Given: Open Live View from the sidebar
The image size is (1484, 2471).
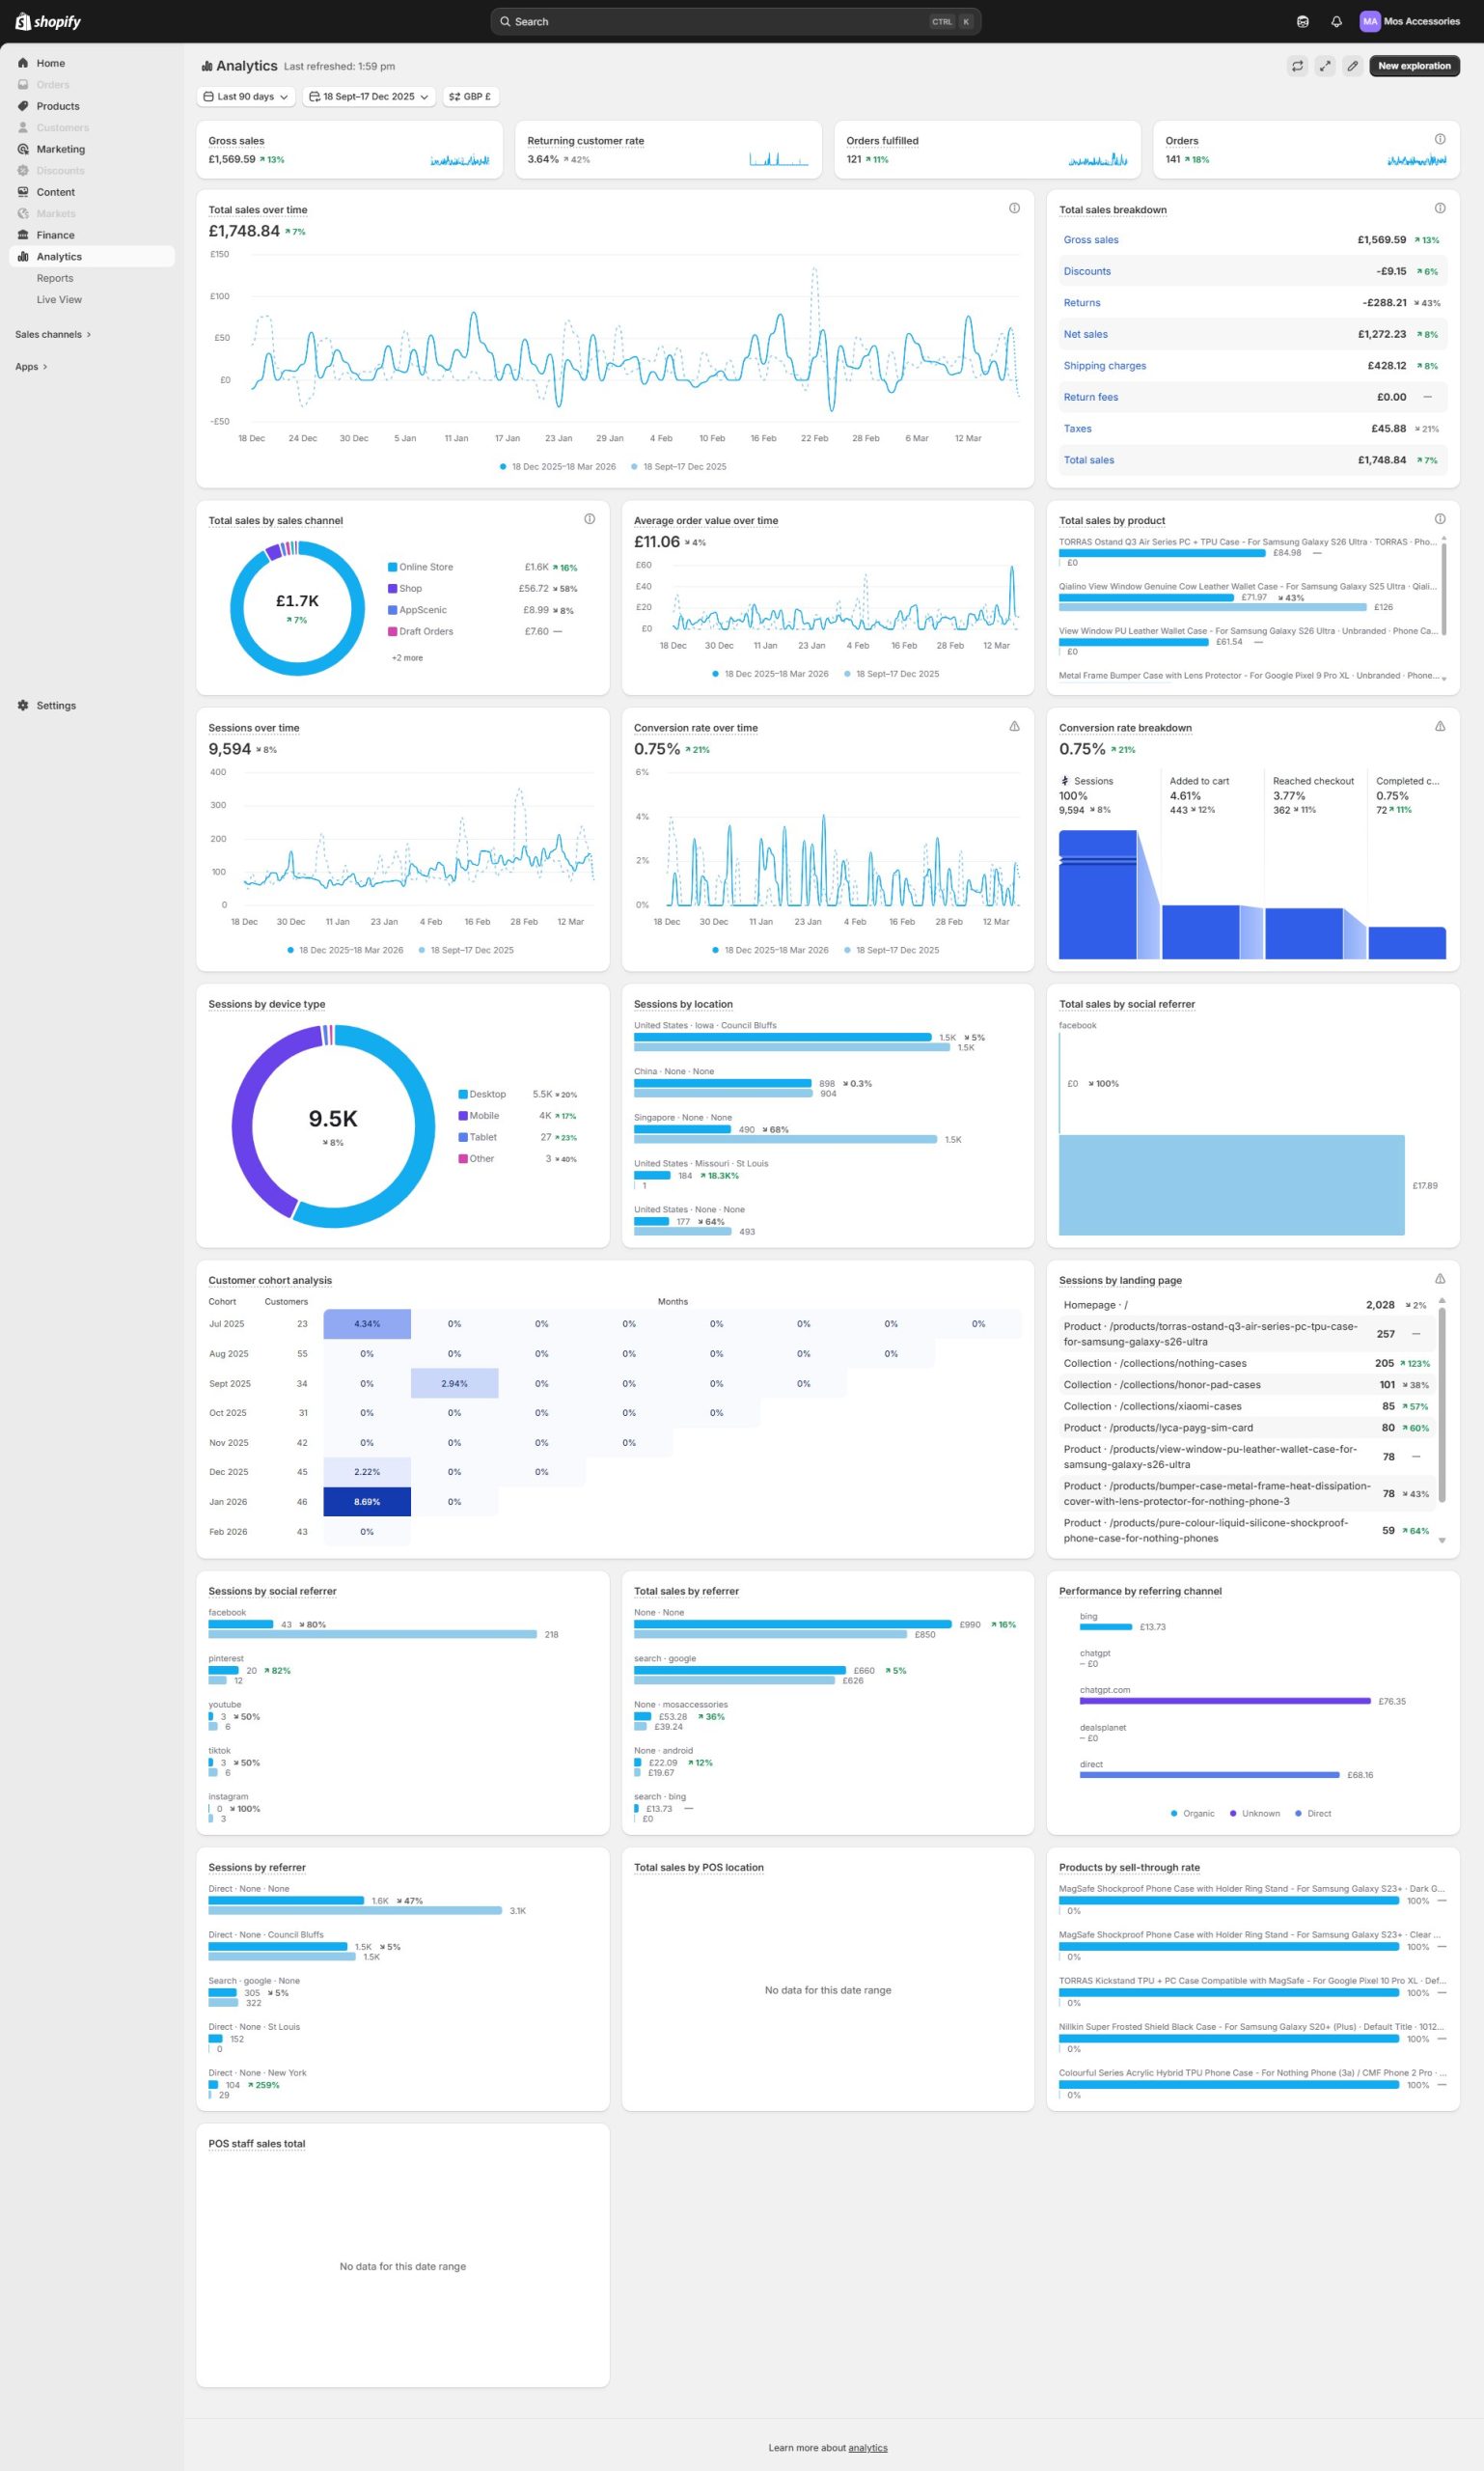Looking at the screenshot, I should pyautogui.click(x=59, y=299).
